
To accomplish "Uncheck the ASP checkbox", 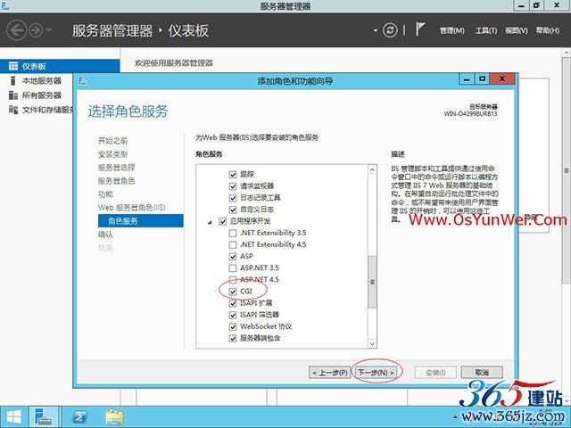I will [x=233, y=257].
